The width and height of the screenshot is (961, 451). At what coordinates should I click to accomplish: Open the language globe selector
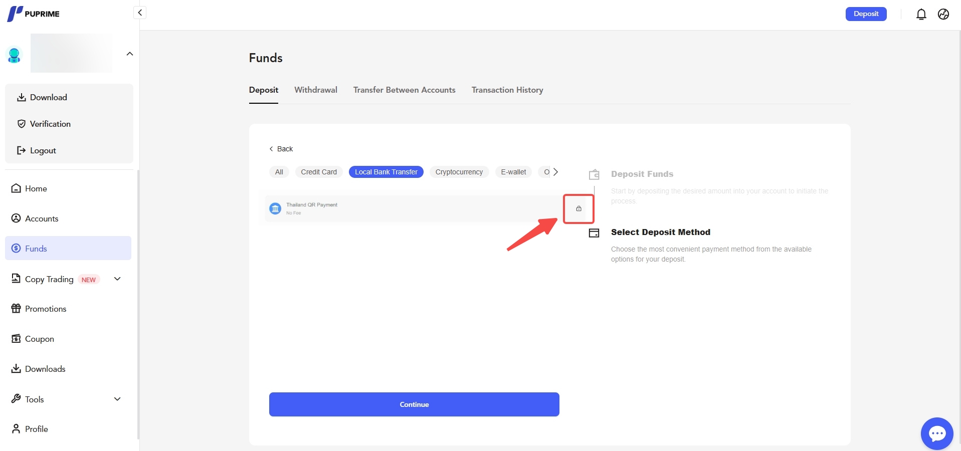(943, 14)
